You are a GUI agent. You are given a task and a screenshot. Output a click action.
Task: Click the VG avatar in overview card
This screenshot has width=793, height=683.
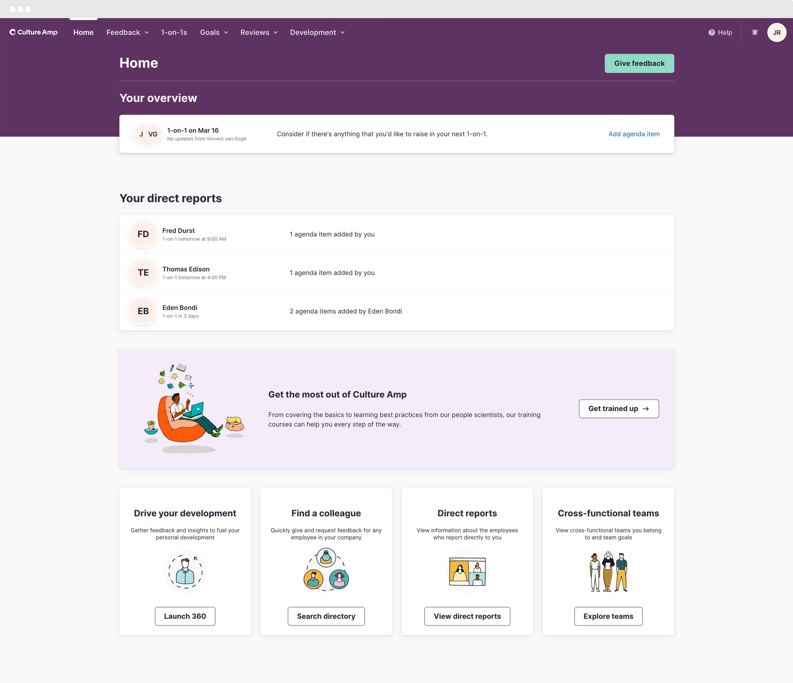click(x=153, y=134)
